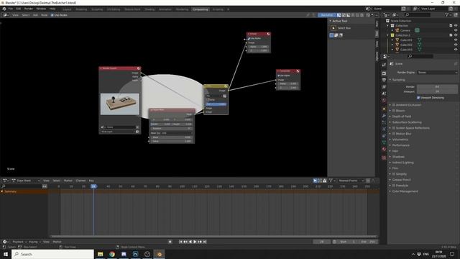
Task: Adjust the Viewport samples field
Action: 437,91
